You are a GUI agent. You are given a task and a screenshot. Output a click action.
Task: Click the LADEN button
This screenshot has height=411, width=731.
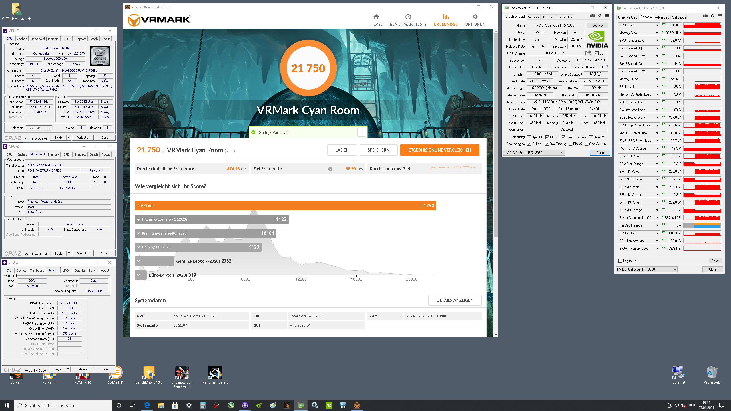(342, 150)
